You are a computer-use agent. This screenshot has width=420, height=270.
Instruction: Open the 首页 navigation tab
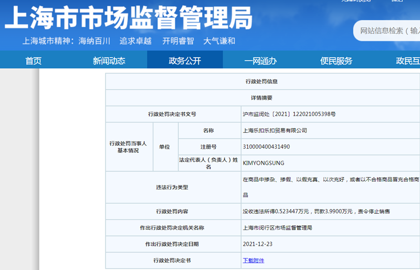click(x=34, y=61)
